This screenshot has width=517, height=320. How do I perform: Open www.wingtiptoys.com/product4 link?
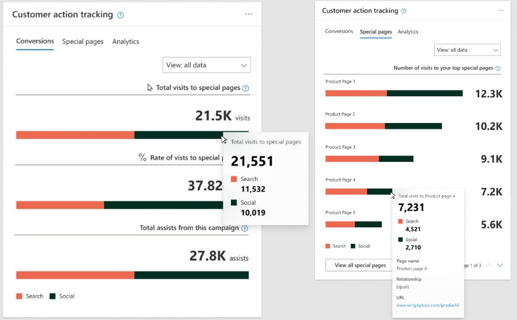coord(427,305)
